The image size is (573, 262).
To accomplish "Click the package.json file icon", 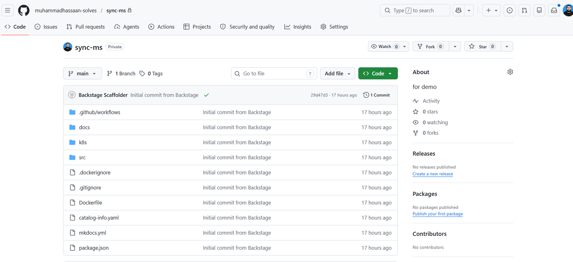I will [73, 248].
